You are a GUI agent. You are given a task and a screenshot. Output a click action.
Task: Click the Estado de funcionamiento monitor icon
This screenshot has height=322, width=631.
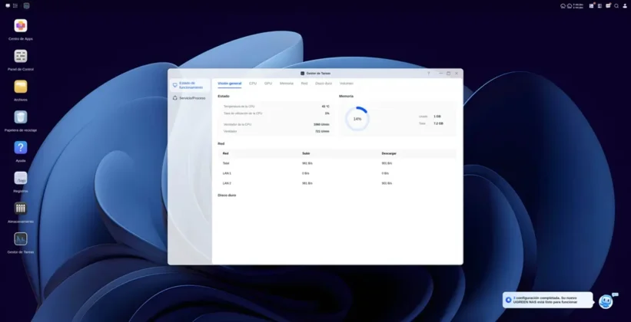[x=175, y=85]
